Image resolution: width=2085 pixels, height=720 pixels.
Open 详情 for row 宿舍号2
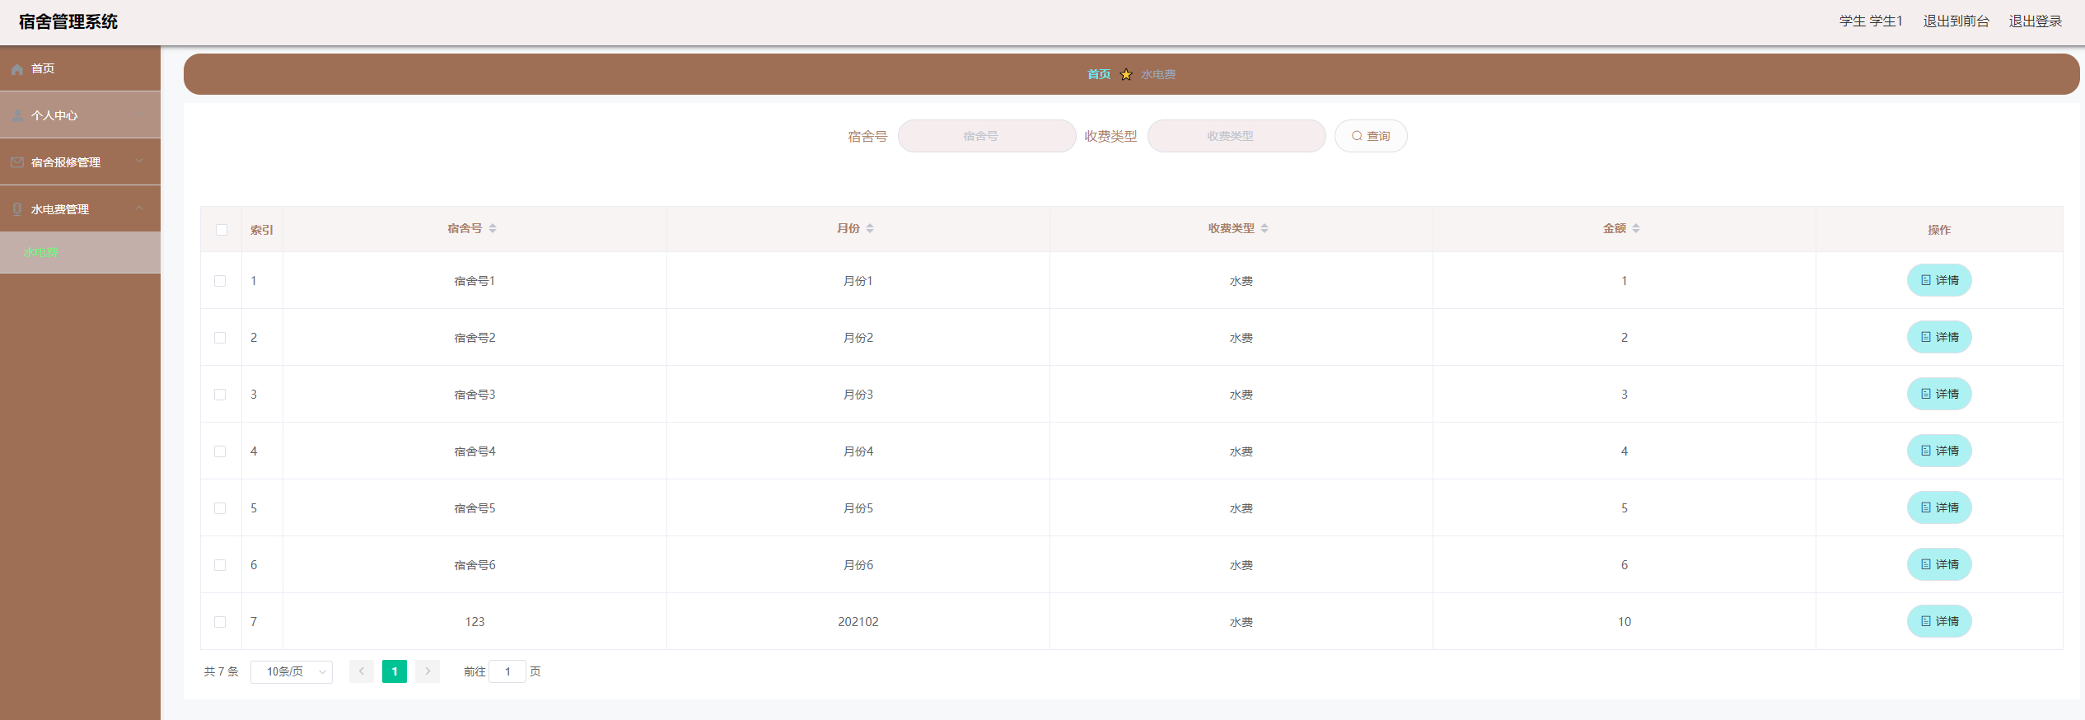coord(1939,337)
